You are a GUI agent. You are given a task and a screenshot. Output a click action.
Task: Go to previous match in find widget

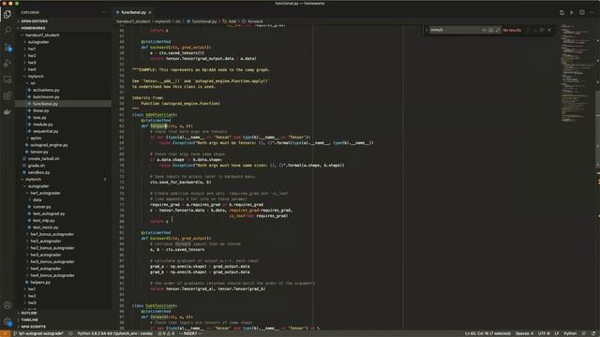(x=528, y=30)
